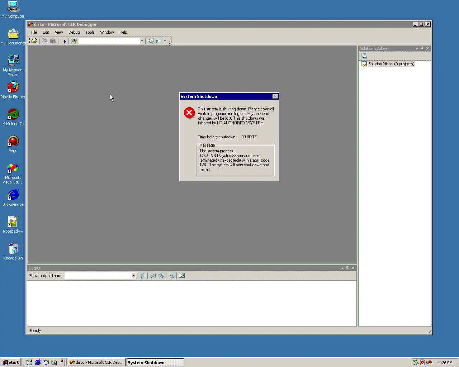459x367 pixels.
Task: Select My Computer desktop icon
Action: (13, 10)
